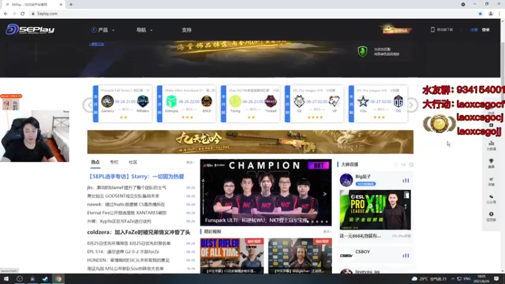
Task: Previous page of 大神直播 streamers
Action: click(x=396, y=165)
